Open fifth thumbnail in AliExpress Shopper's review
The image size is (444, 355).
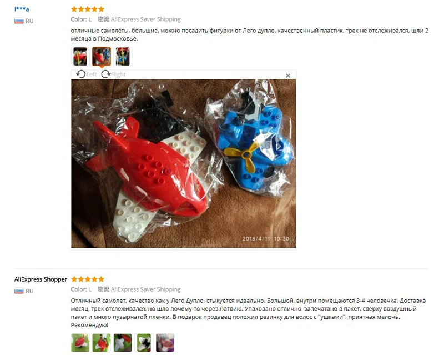(165, 343)
